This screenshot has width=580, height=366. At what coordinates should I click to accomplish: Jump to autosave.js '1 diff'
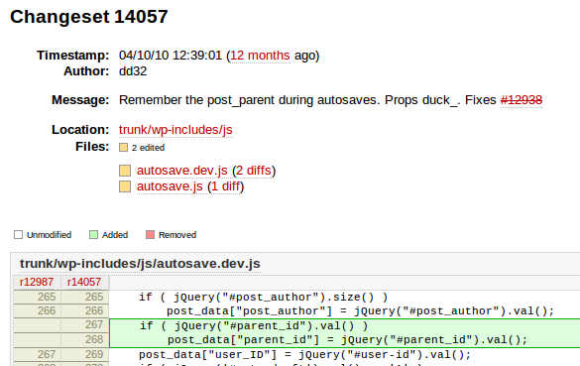tap(226, 186)
